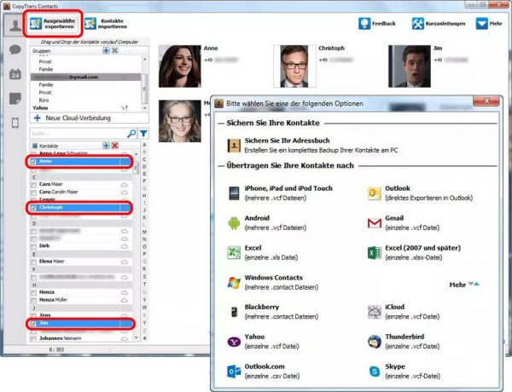Choose Gmail export option
The image size is (512, 392).
[404, 222]
